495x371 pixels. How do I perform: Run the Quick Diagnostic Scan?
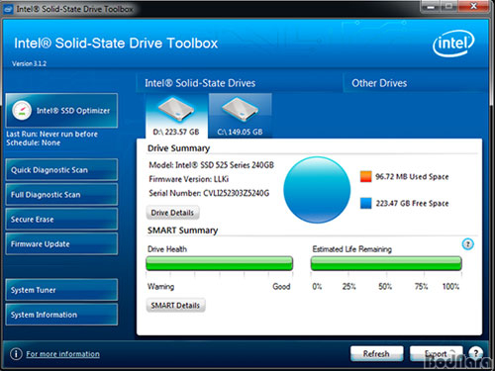click(61, 170)
